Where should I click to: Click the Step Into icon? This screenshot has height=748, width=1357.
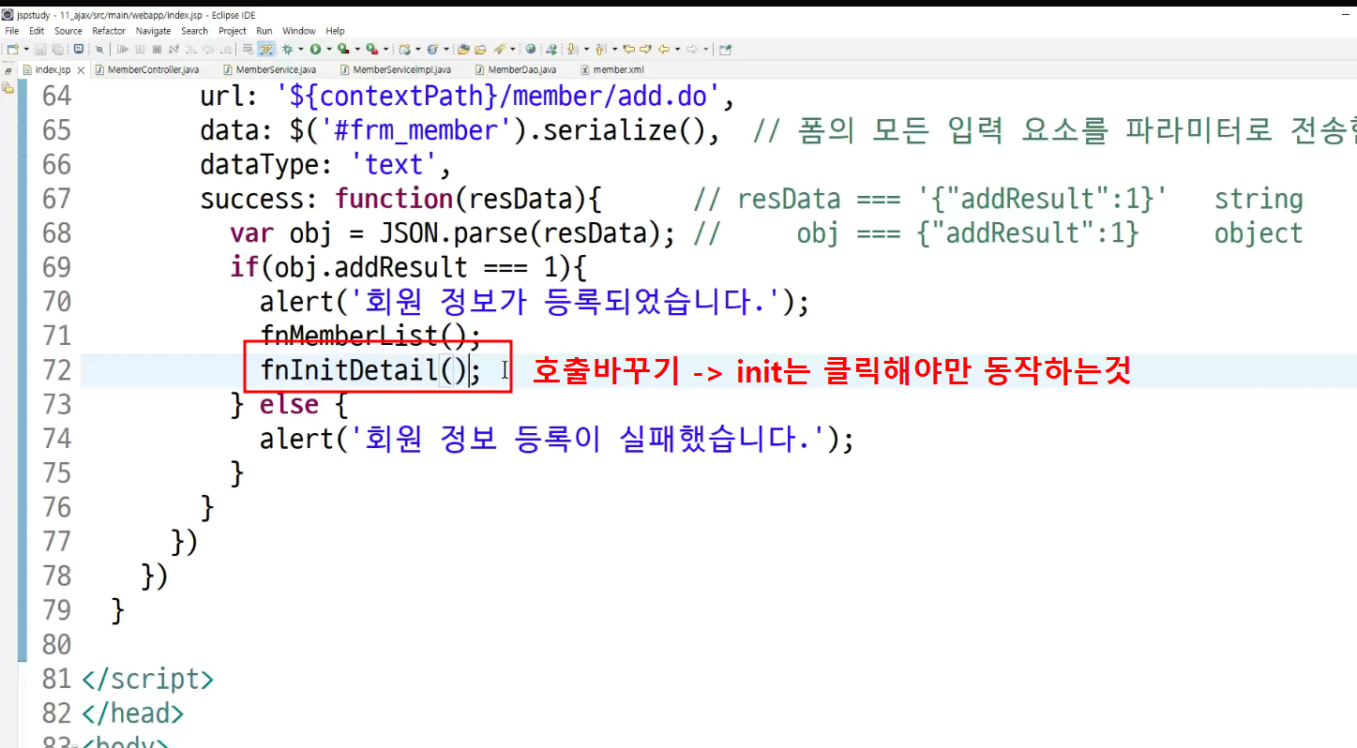click(x=191, y=49)
